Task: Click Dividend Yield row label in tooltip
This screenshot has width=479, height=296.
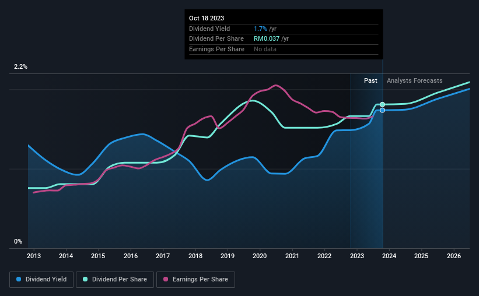Action: click(209, 29)
